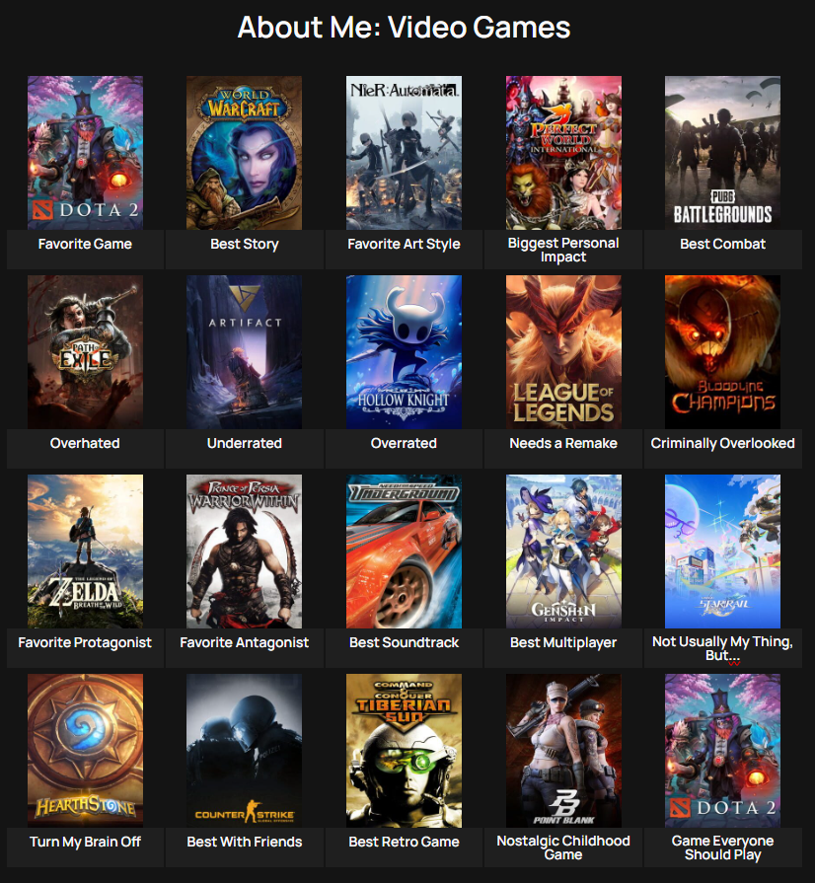The height and width of the screenshot is (883, 815).
Task: Select the Overrated caption
Action: 404,443
